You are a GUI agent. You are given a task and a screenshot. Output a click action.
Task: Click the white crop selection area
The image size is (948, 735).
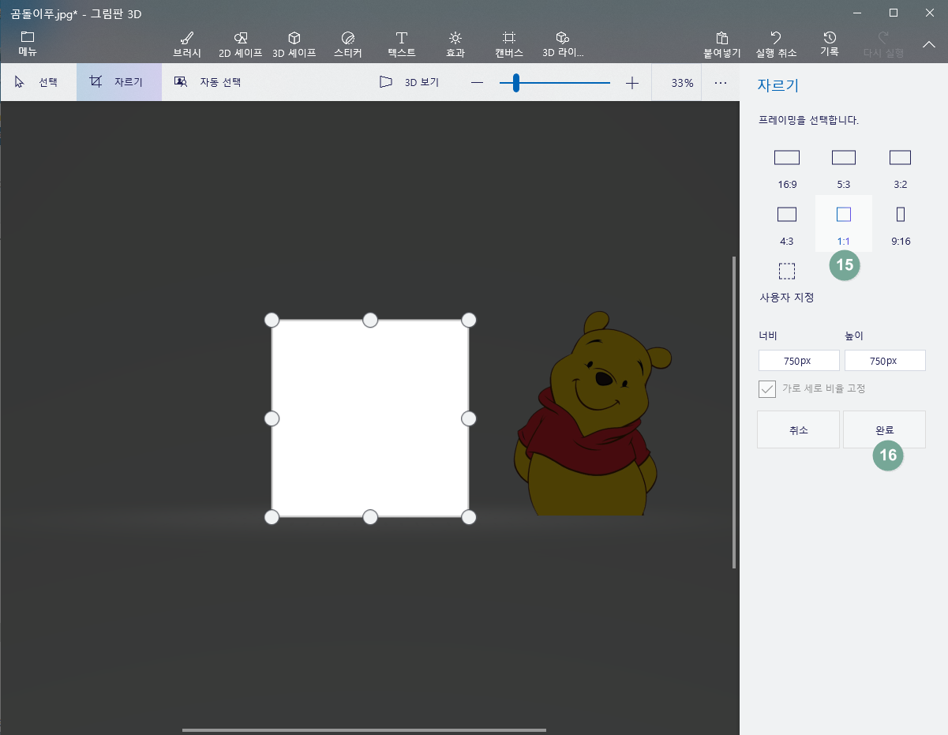point(370,418)
